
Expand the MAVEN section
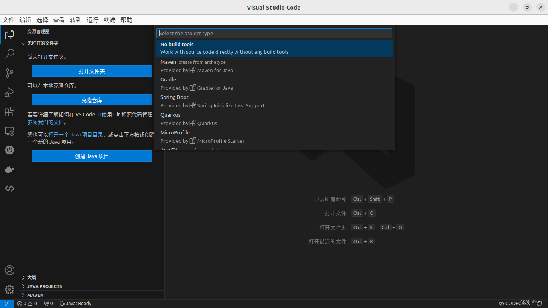coord(92,295)
